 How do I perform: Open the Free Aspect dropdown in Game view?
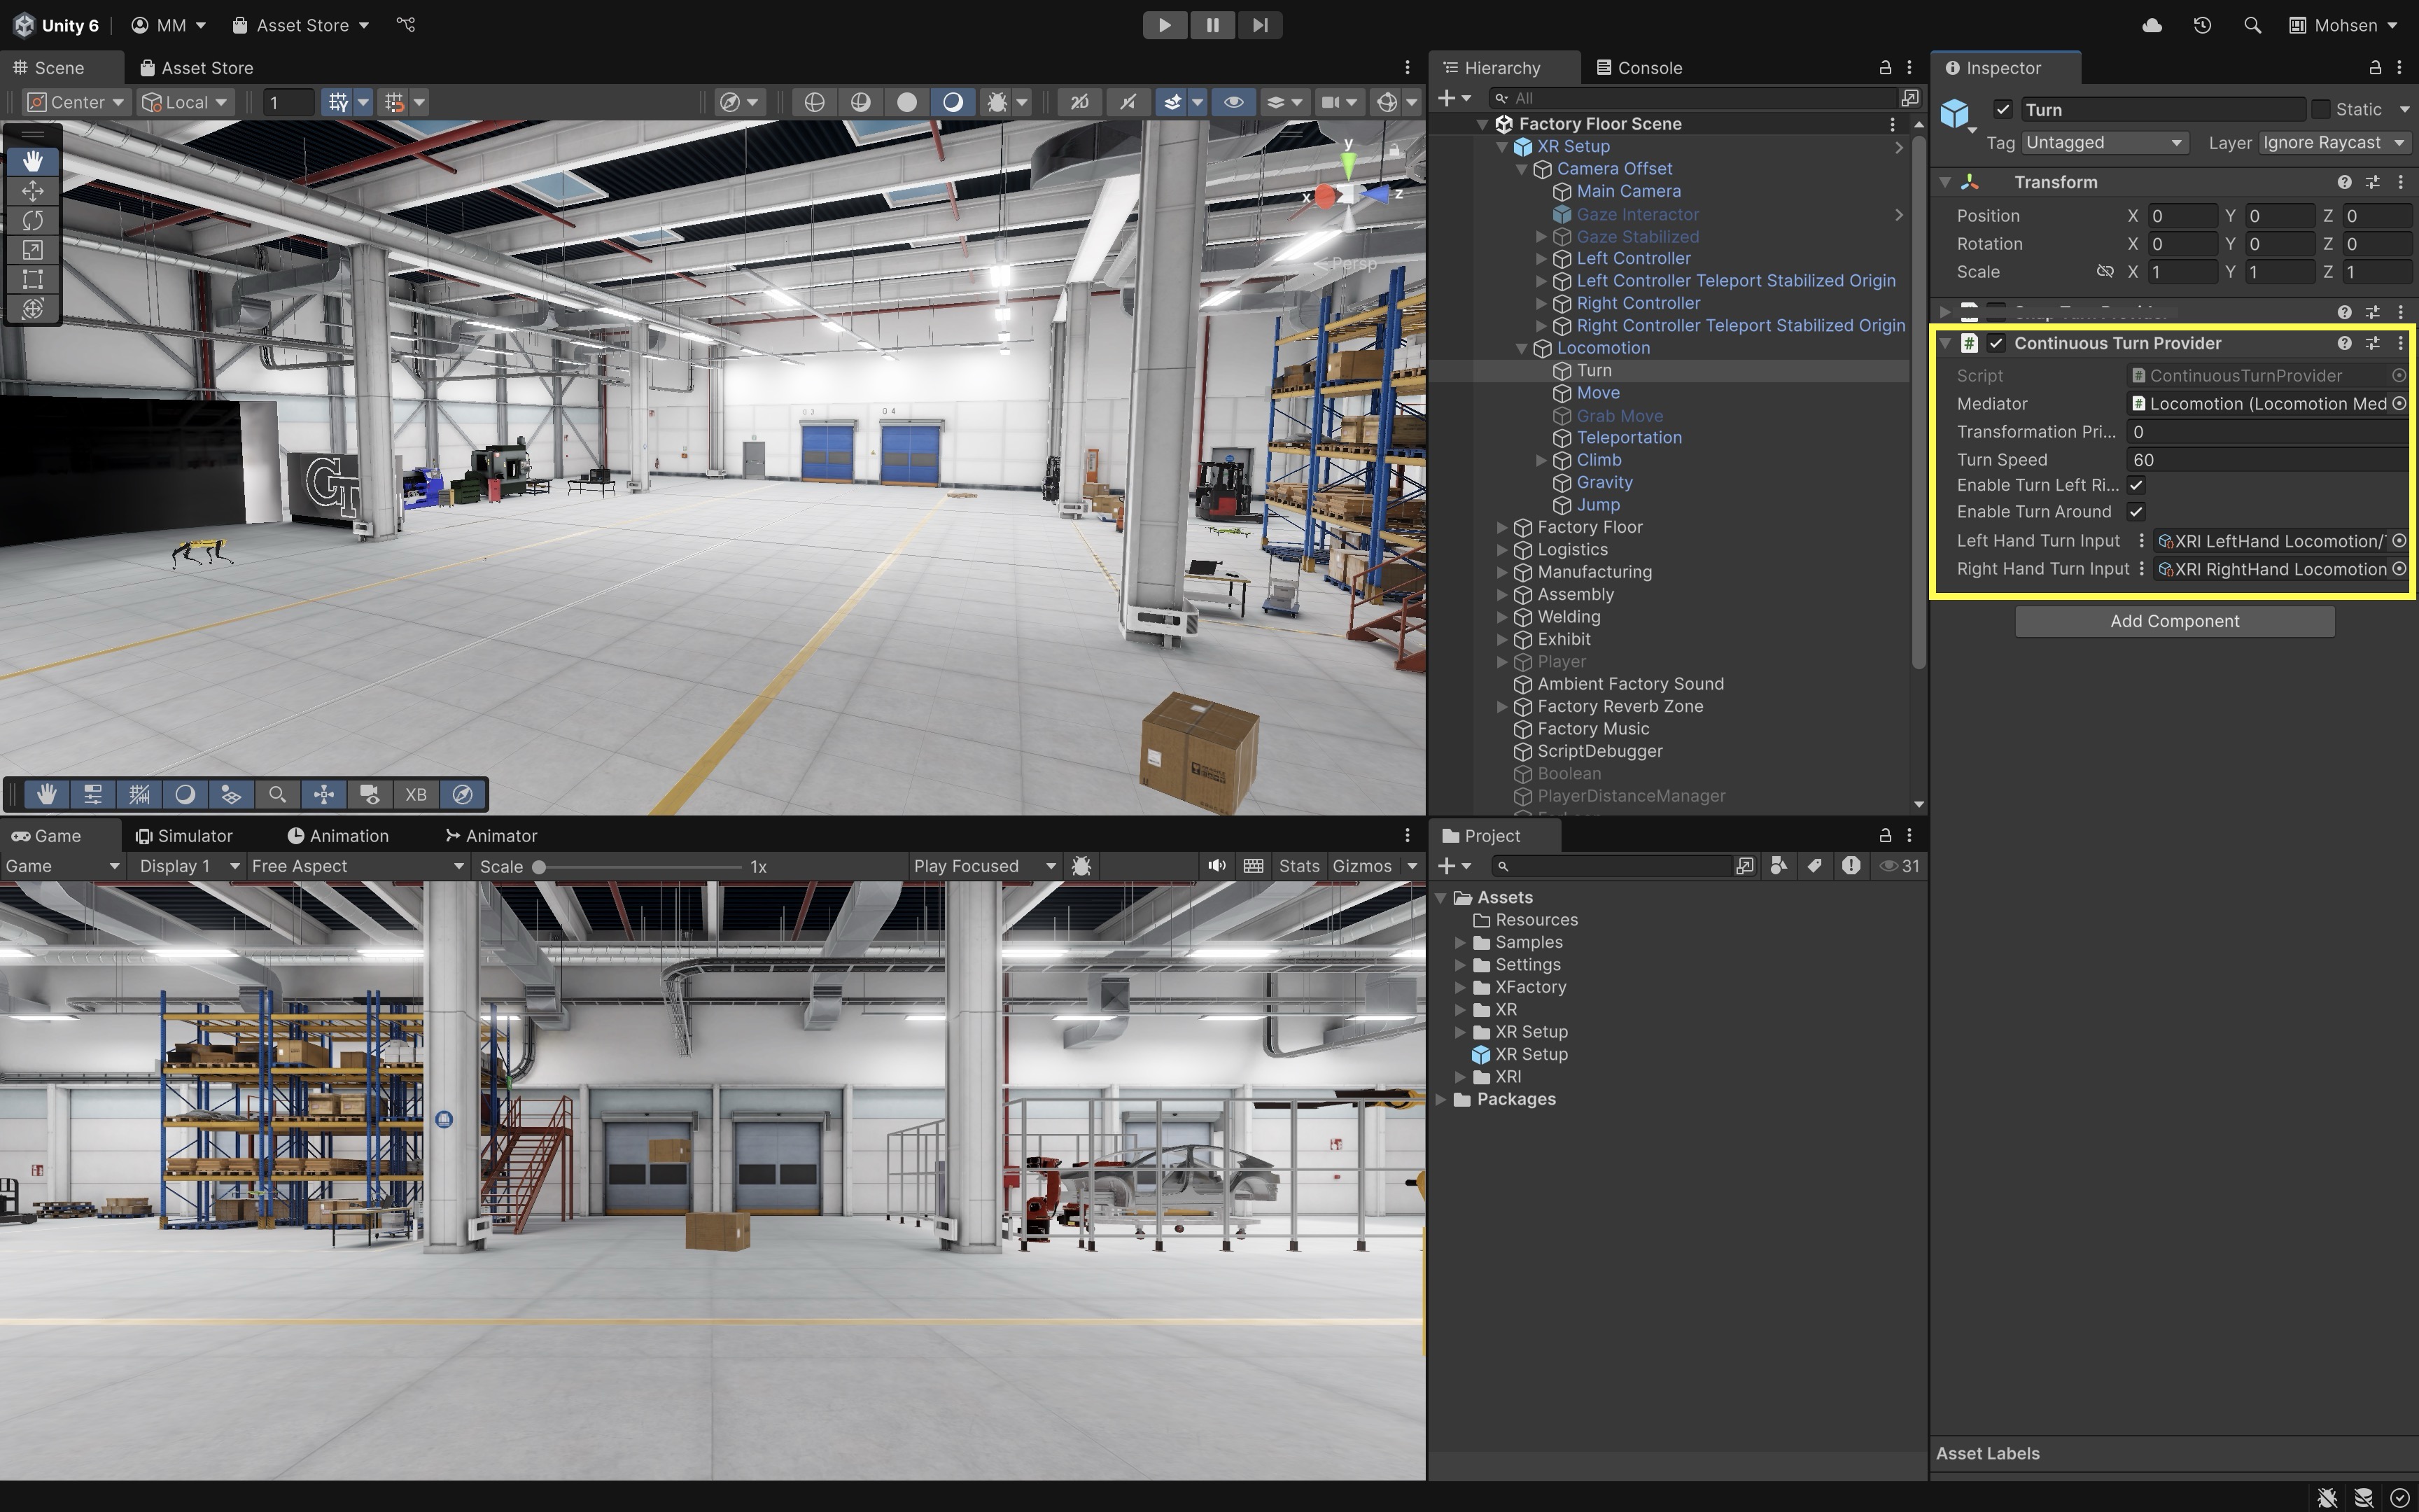click(x=357, y=866)
